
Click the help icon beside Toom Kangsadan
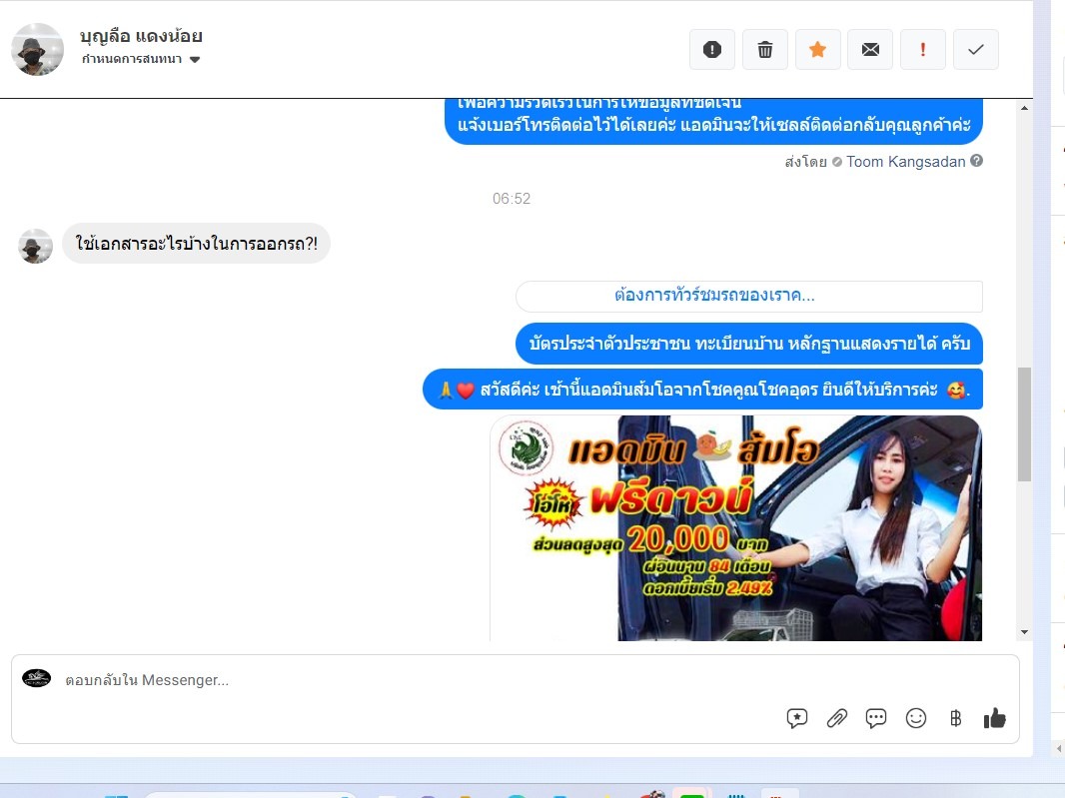pyautogui.click(x=977, y=161)
